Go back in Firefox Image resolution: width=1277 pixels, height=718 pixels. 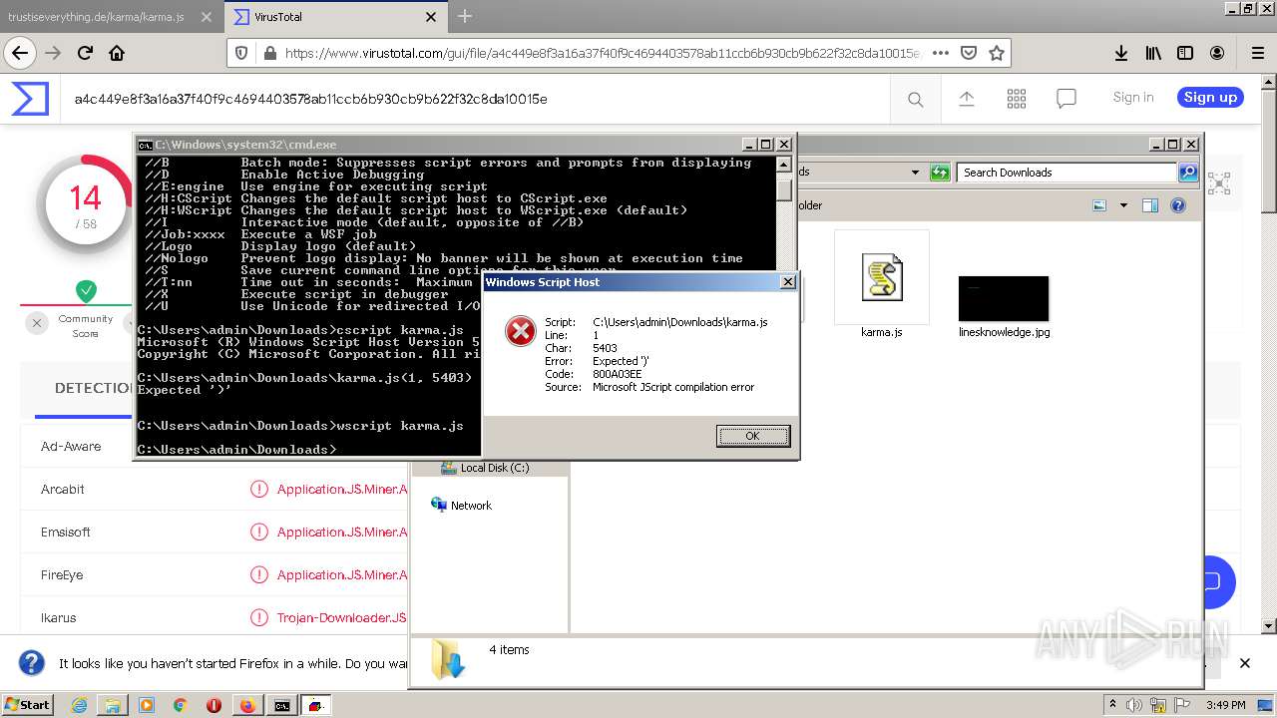[19, 53]
